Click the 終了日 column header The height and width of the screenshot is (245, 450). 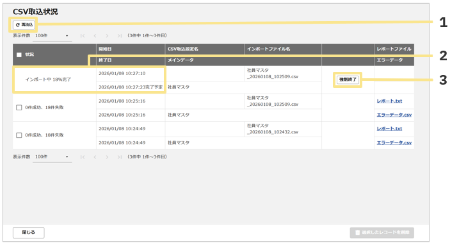[x=131, y=60]
